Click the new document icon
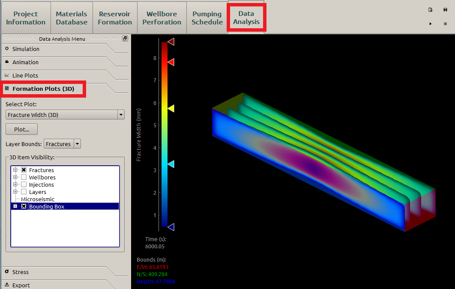This screenshot has height=289, width=455. 430,10
